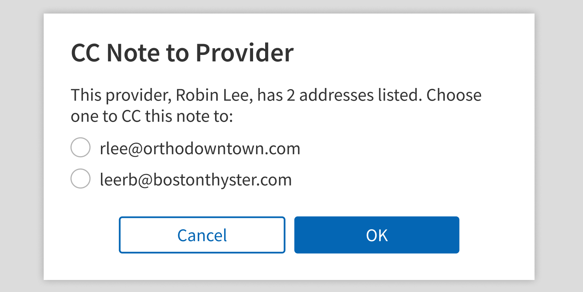Click the OK button
The width and height of the screenshot is (583, 292).
click(377, 235)
